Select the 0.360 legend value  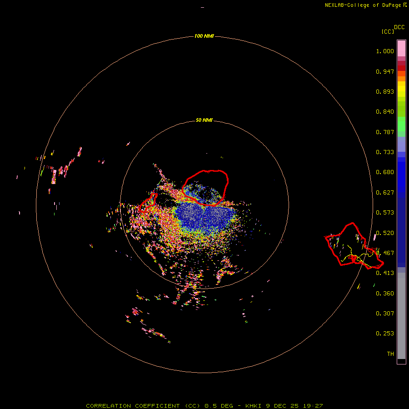click(x=385, y=294)
